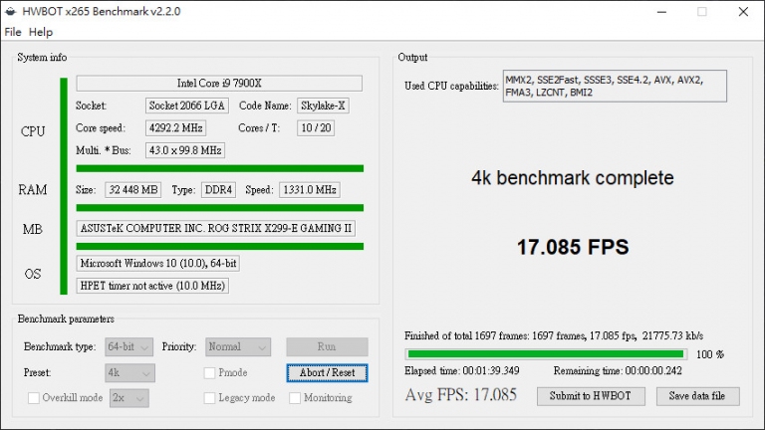This screenshot has width=765, height=430.
Task: Click the HPET timer not active field
Action: [x=152, y=286]
